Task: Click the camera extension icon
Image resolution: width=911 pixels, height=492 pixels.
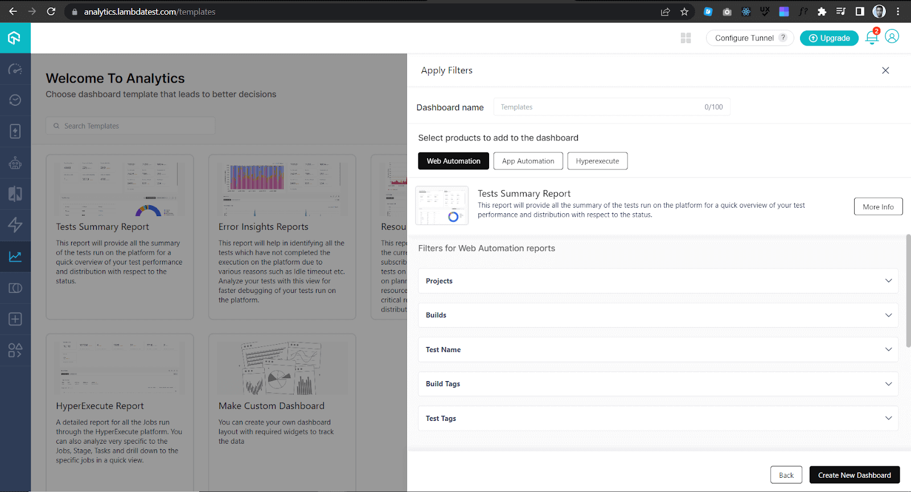Action: coord(727,11)
